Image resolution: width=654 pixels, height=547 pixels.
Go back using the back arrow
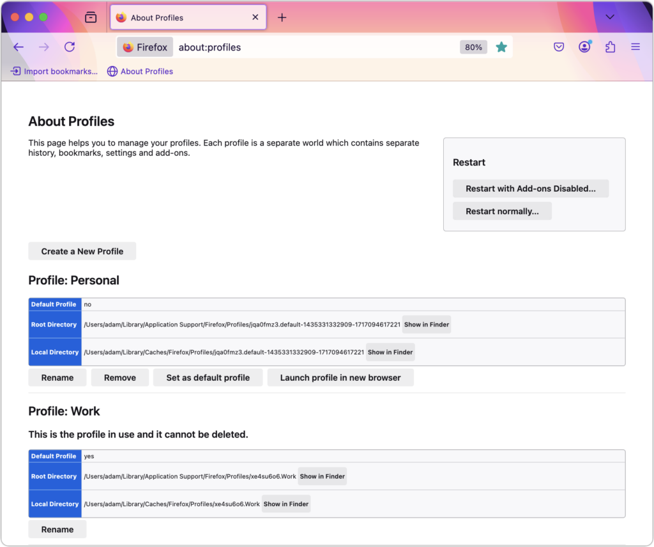coord(19,47)
